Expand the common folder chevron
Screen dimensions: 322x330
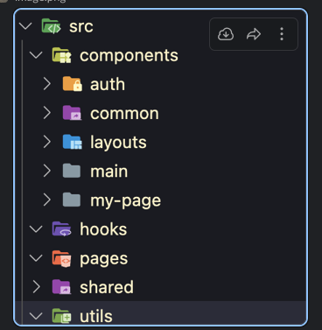click(x=47, y=113)
